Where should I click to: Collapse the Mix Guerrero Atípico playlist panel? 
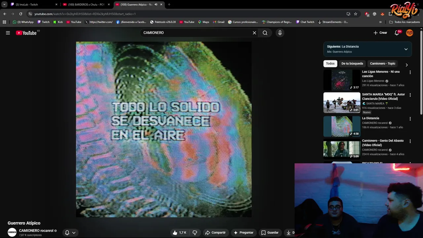coord(406,49)
